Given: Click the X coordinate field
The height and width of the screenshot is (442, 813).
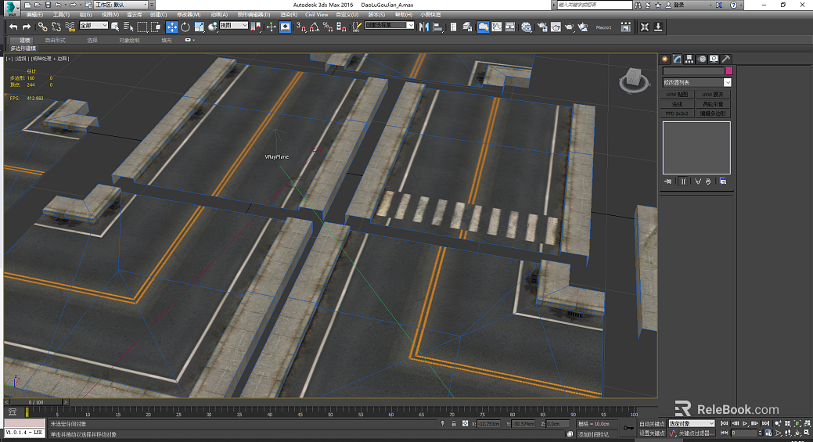Looking at the screenshot, I should [488, 423].
